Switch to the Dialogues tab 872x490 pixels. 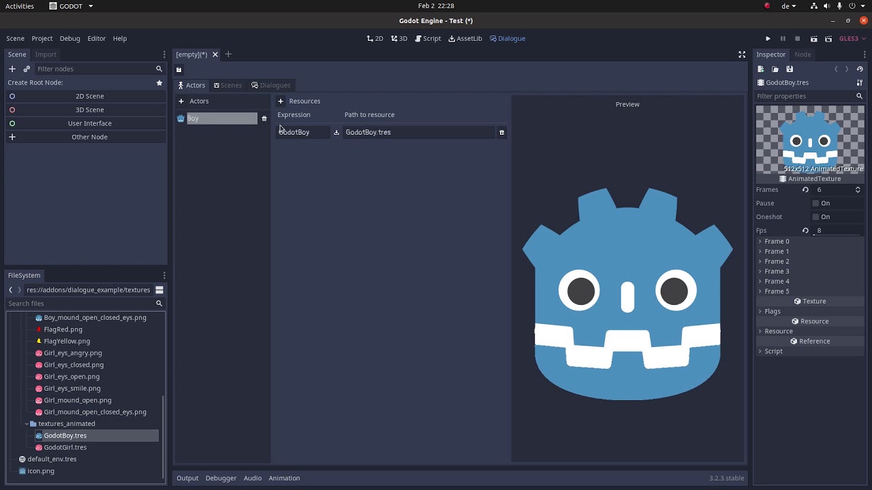(271, 85)
